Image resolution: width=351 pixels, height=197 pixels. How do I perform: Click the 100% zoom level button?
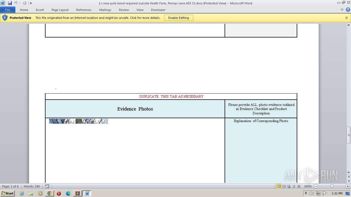pyautogui.click(x=308, y=186)
